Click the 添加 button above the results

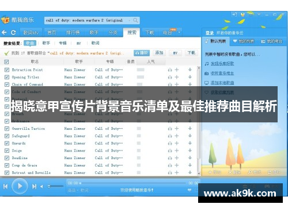coord(159,53)
